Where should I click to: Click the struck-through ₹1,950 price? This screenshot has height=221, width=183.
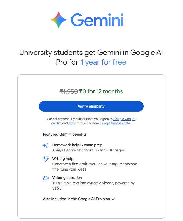69,91
